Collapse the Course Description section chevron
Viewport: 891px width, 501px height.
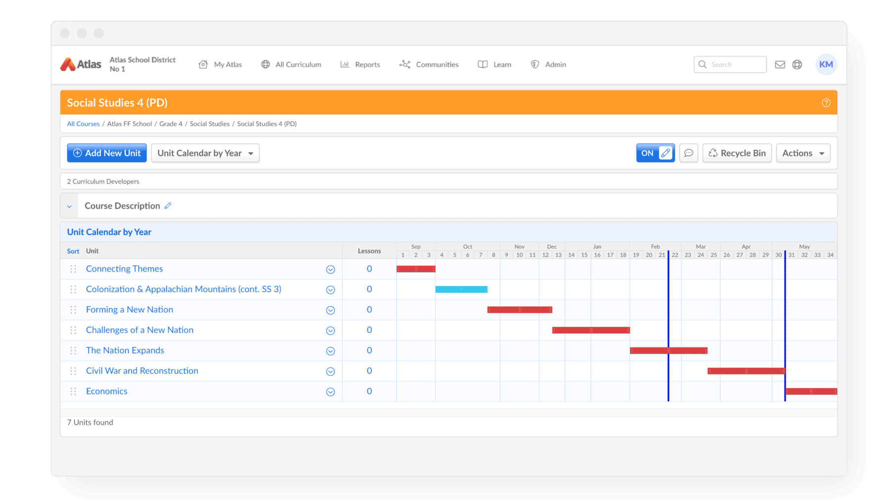pos(69,206)
